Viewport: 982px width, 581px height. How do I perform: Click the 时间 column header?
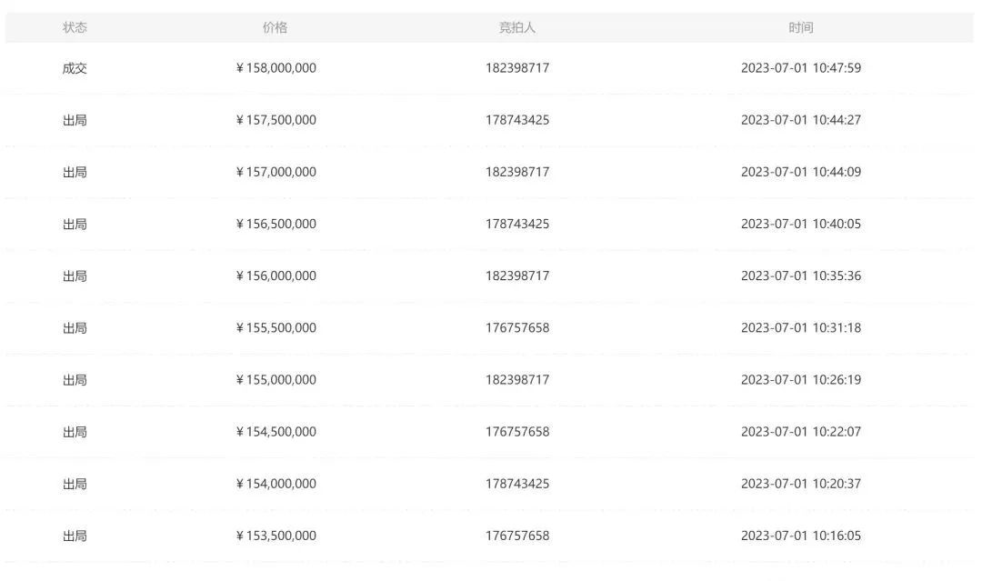pyautogui.click(x=800, y=27)
